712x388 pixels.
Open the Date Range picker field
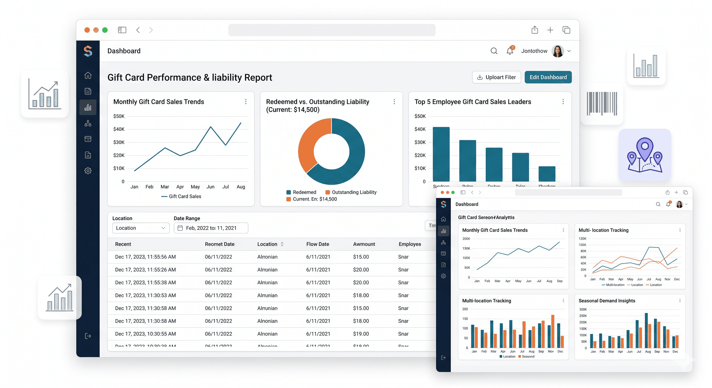[x=211, y=228]
